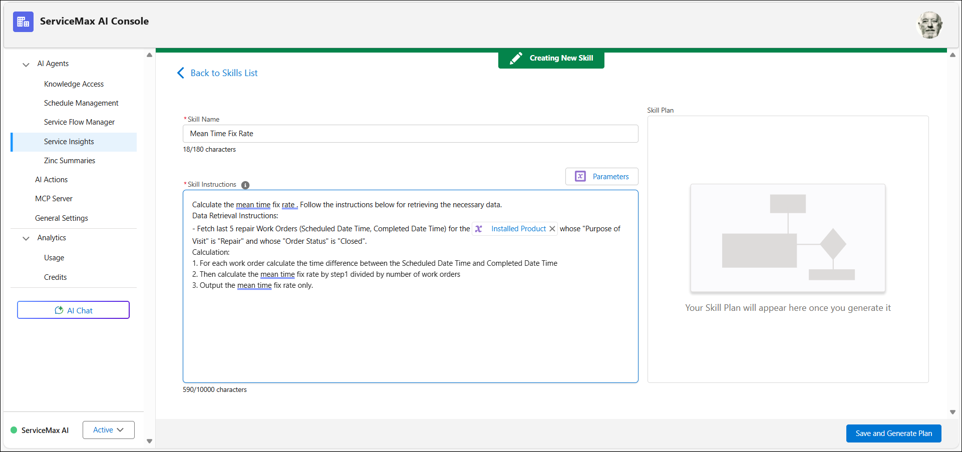Click the Installed Product variable icon
The height and width of the screenshot is (452, 962).
pyautogui.click(x=479, y=229)
